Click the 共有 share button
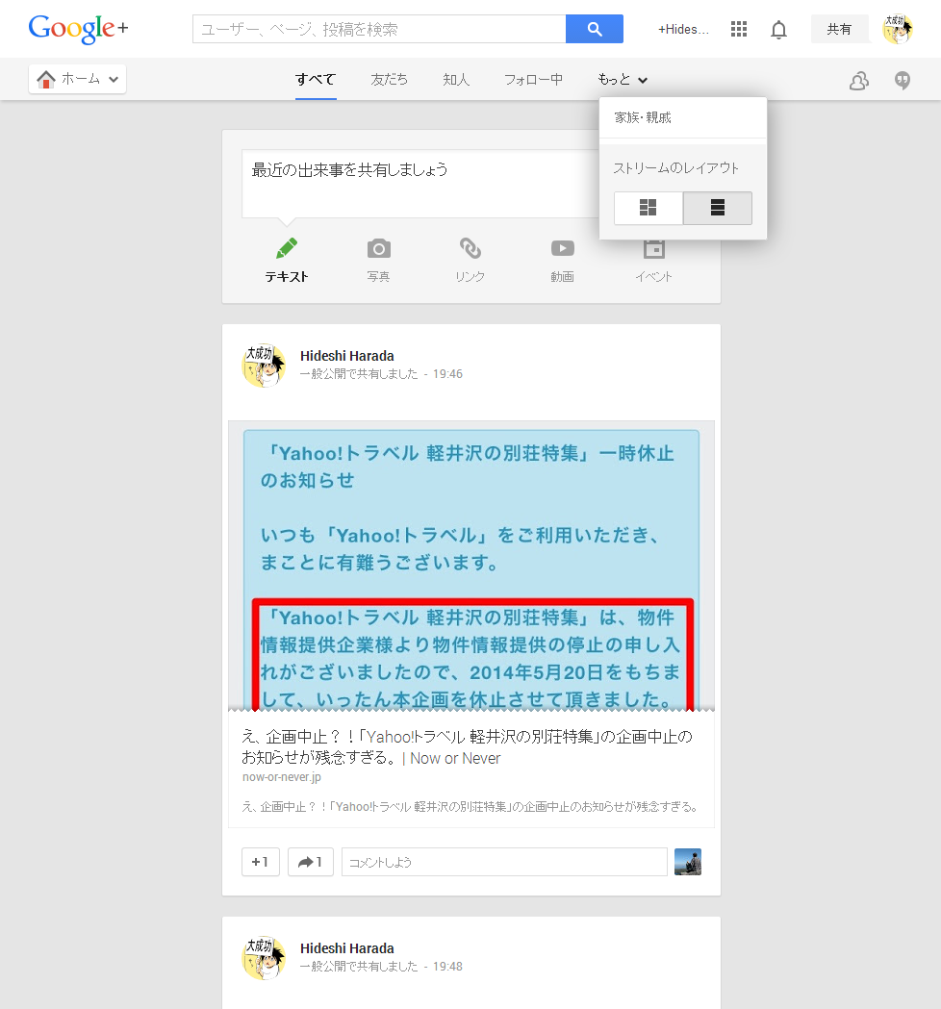Viewport: 941px width, 1009px height. 839,29
